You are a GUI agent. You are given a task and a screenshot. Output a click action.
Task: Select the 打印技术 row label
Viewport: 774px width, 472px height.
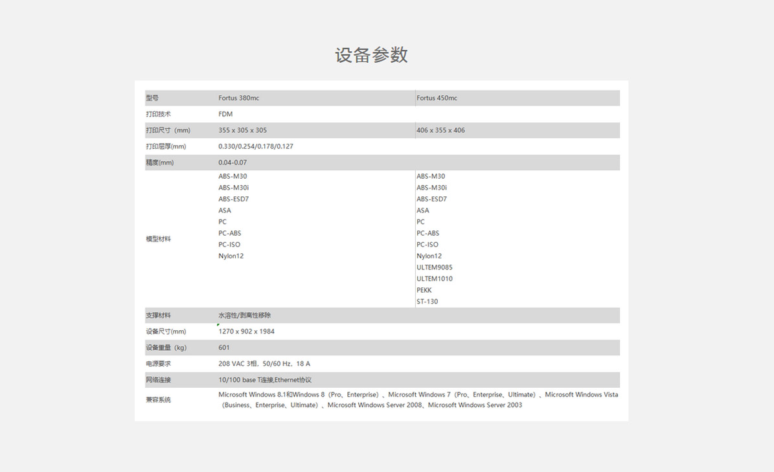coord(159,114)
